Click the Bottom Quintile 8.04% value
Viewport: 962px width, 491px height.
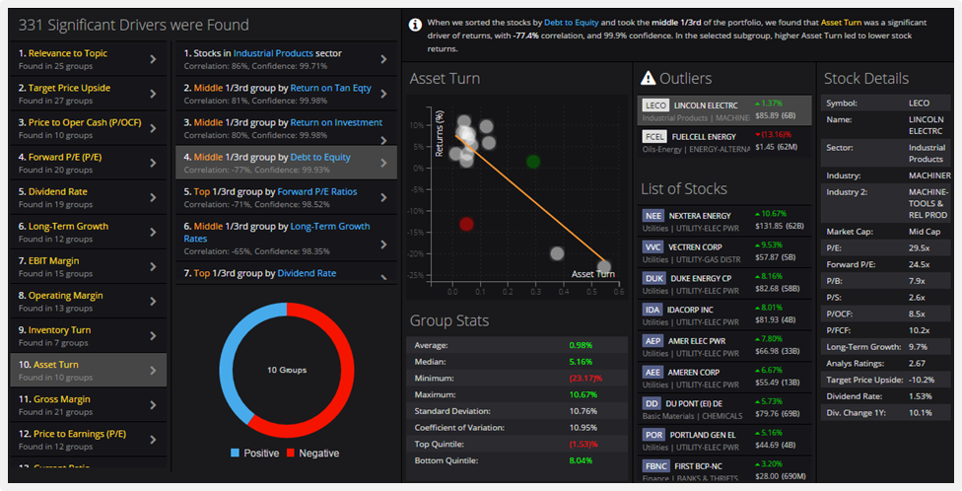[x=581, y=460]
